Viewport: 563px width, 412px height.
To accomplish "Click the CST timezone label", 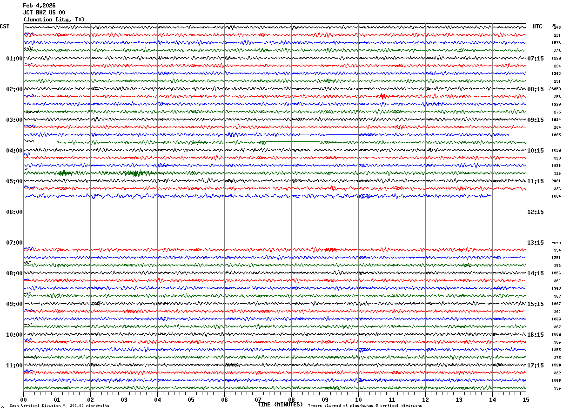I will [5, 27].
